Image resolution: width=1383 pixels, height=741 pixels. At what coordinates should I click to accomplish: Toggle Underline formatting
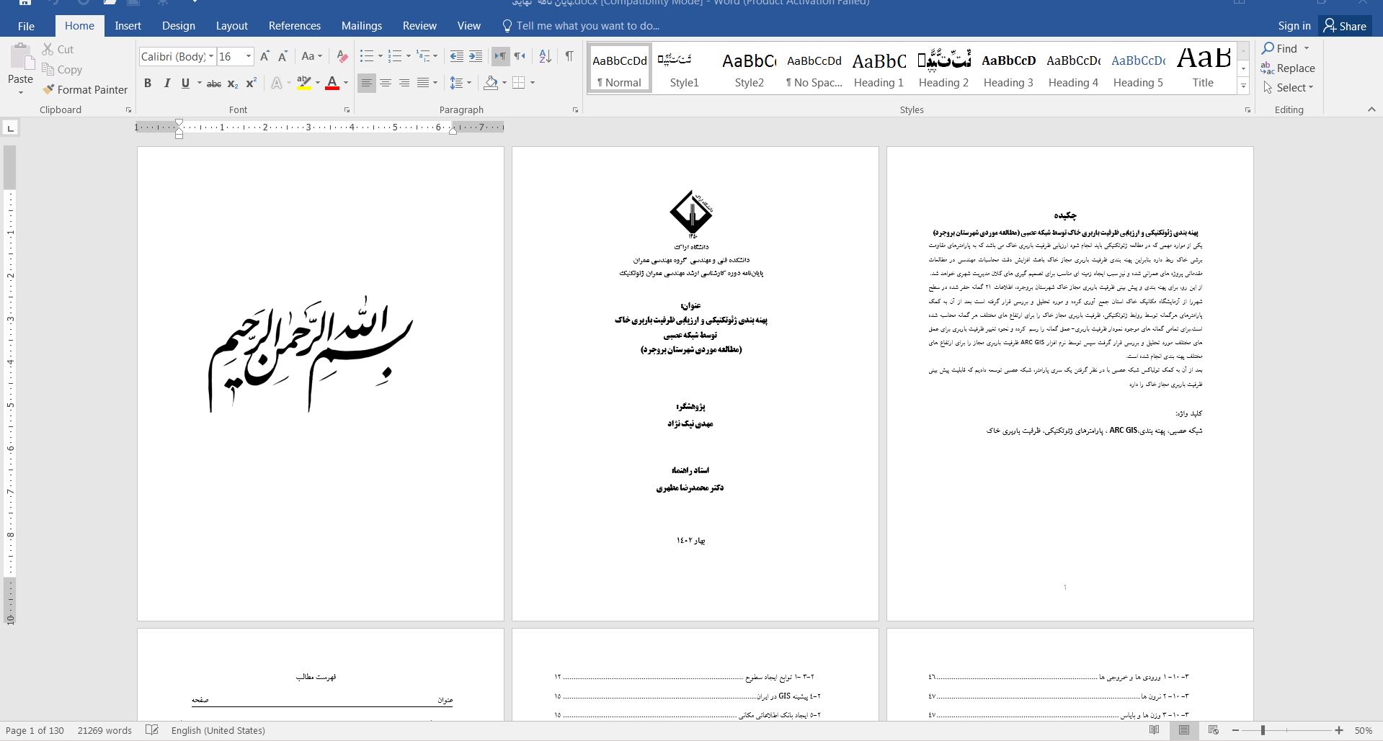pos(185,84)
